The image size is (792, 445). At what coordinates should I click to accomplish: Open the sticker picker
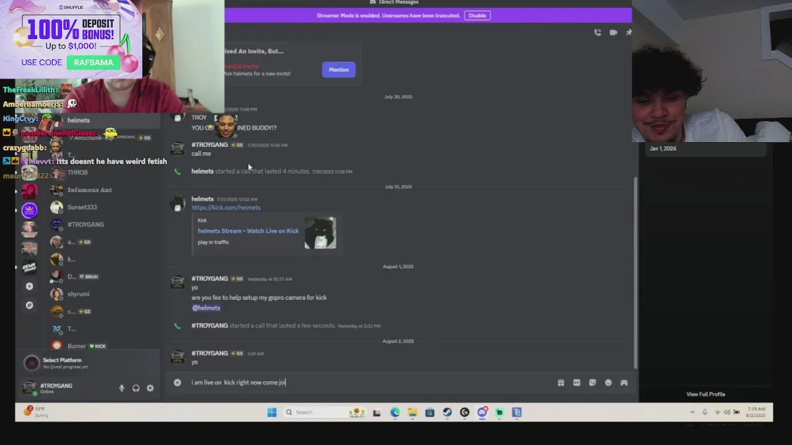click(x=593, y=383)
